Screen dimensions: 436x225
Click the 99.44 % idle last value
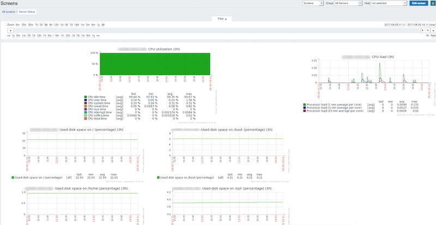point(134,97)
